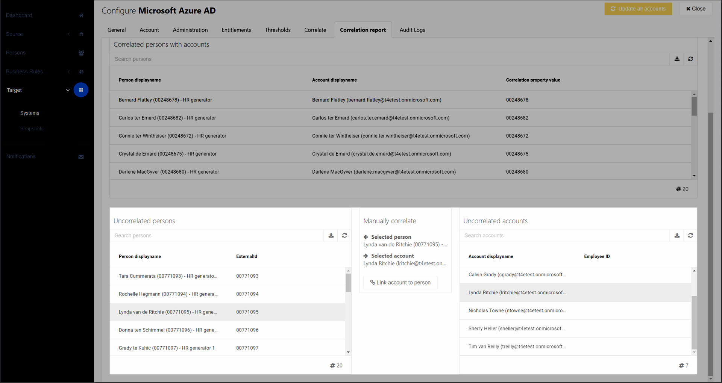The image size is (722, 383).
Task: Select Nicholas Towne uncorrelated account
Action: click(x=575, y=311)
